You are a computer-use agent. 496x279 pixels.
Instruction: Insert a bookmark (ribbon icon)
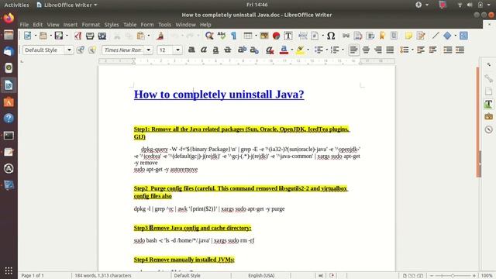point(382,36)
